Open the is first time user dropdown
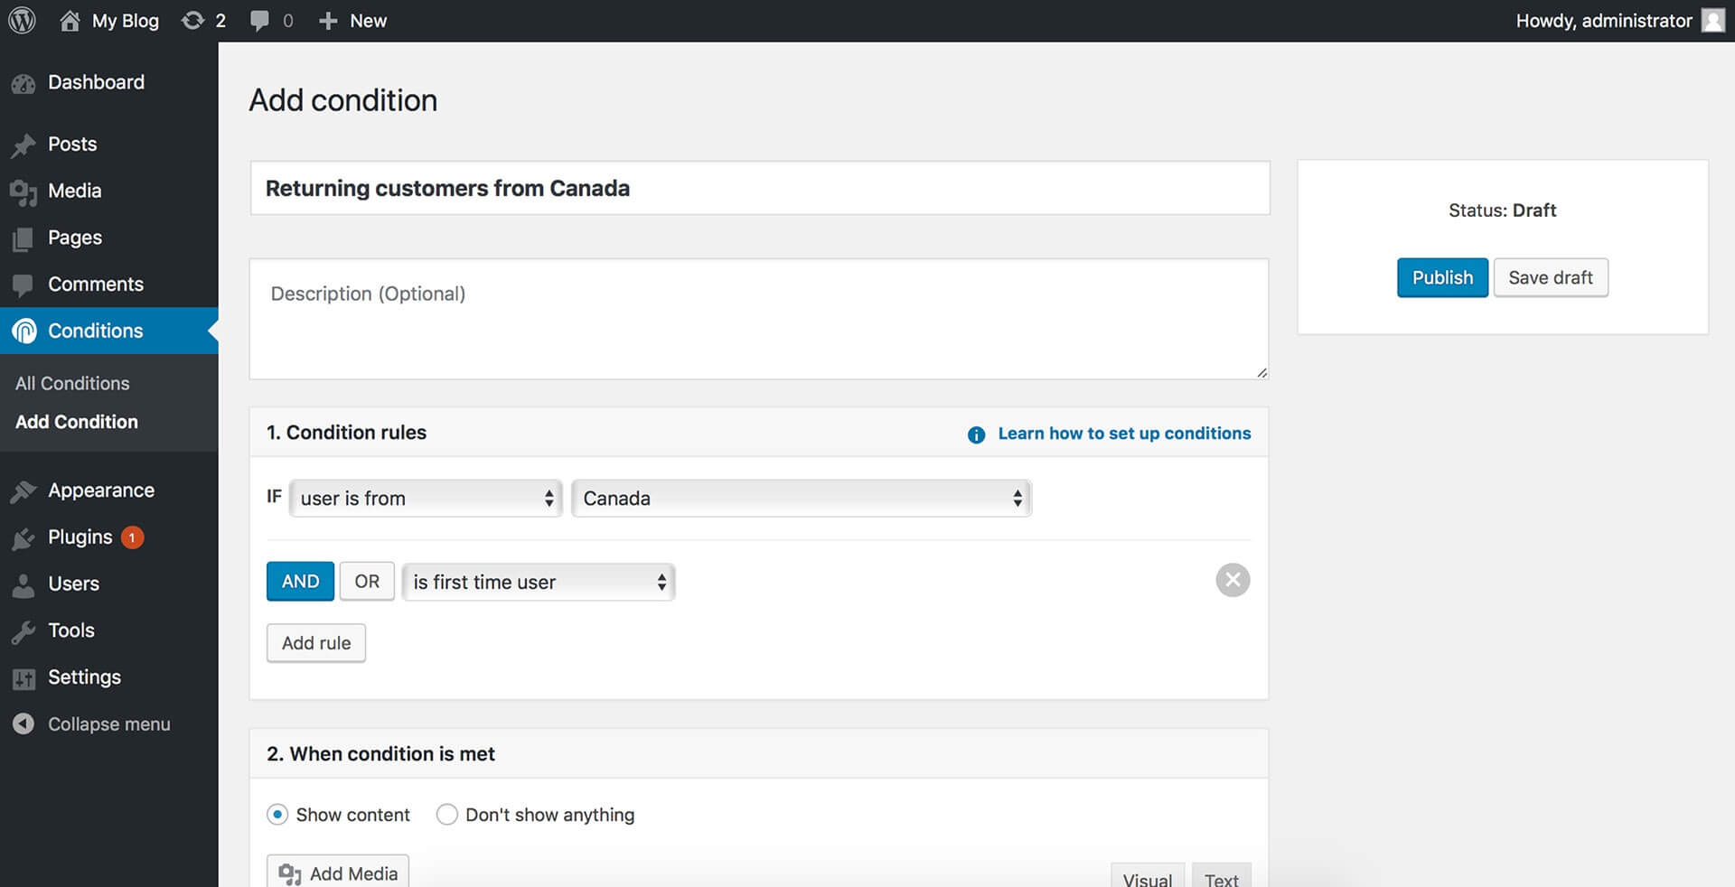Image resolution: width=1735 pixels, height=887 pixels. coord(538,582)
